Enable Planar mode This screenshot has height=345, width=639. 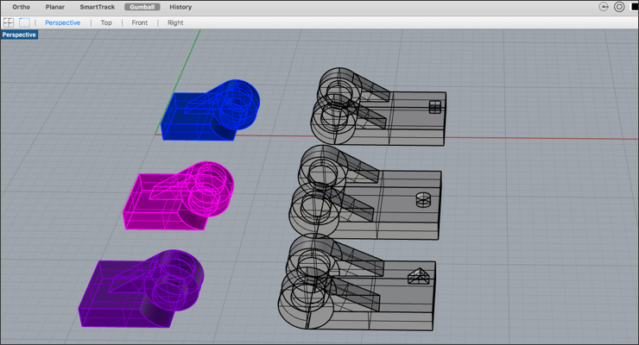55,7
